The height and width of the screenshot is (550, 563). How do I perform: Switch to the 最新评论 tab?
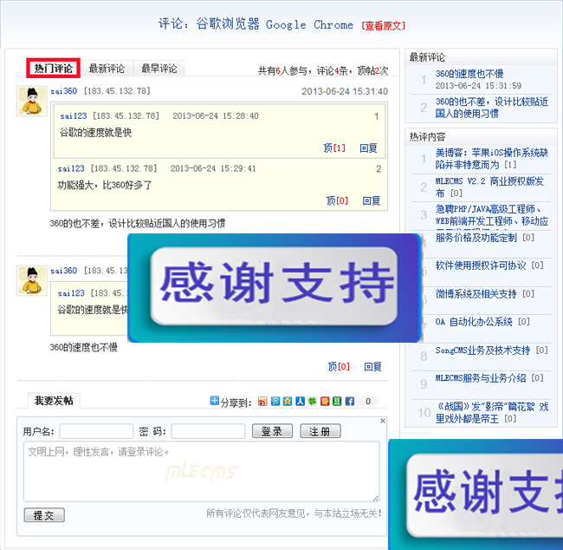pyautogui.click(x=107, y=69)
